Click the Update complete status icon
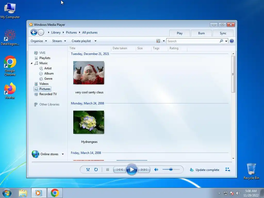The width and height of the screenshot is (264, 198). 192,170
